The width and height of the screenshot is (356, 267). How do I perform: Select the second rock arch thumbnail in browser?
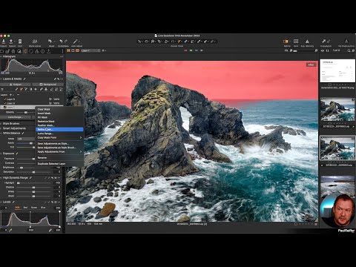click(x=337, y=148)
